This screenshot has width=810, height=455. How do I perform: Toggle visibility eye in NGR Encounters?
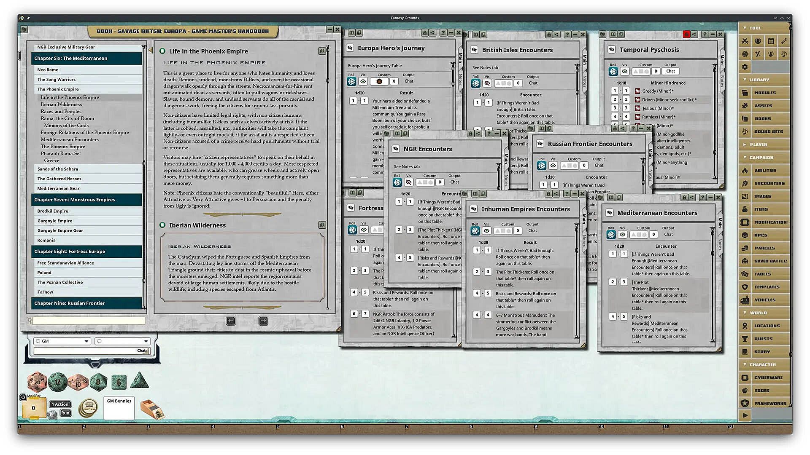click(408, 182)
